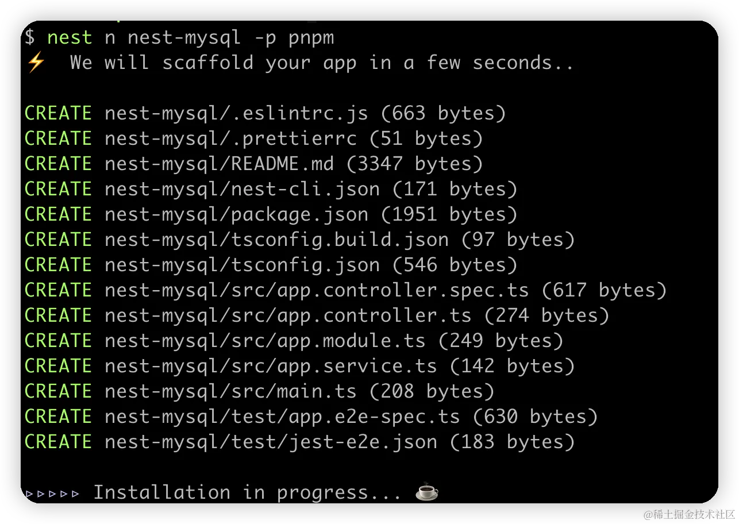Click the tsconfig.build.json file path

coord(276,240)
